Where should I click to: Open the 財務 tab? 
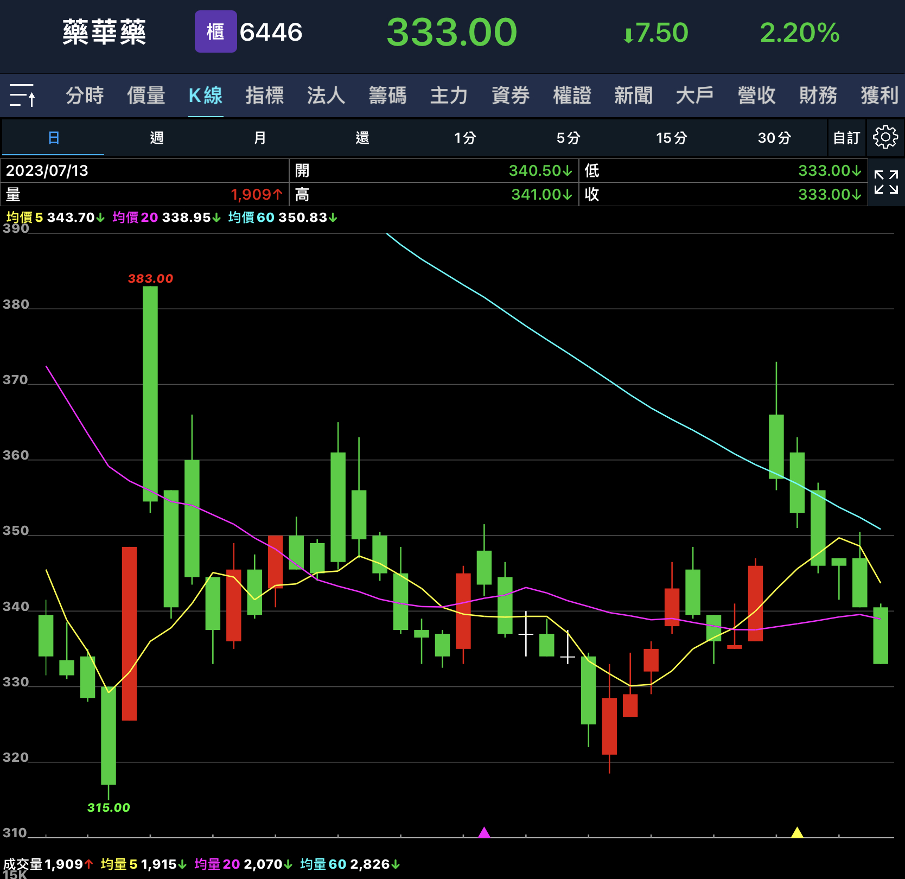[x=818, y=95]
